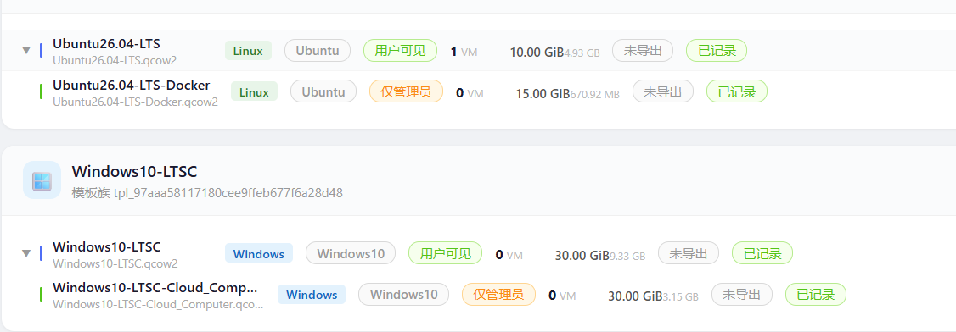Select the Linux tag on Ubuntu26.04-LTS row
The image size is (956, 332).
pos(248,51)
